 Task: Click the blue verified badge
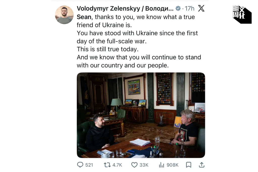178,9
